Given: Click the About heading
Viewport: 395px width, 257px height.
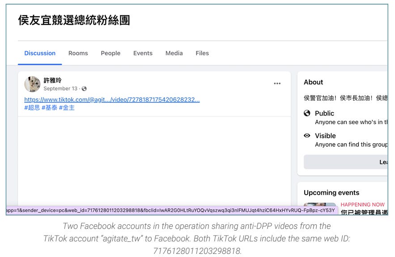Looking at the screenshot, I should pyautogui.click(x=314, y=82).
